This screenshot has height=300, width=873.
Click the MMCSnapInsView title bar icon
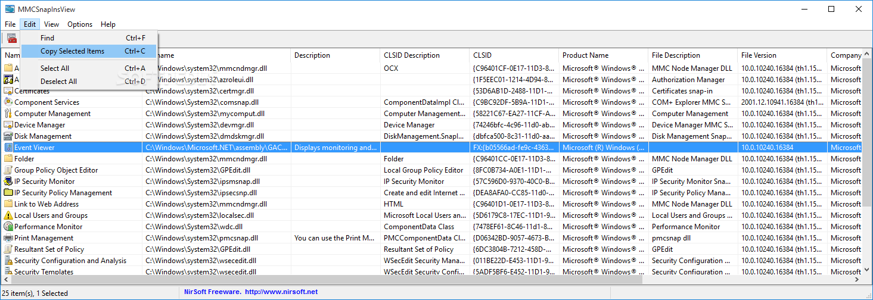pos(10,9)
